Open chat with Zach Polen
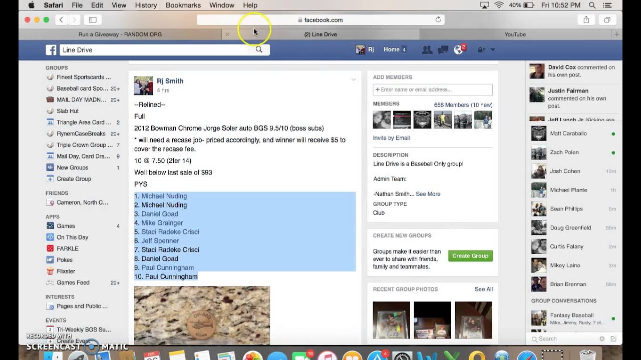 coord(574,152)
